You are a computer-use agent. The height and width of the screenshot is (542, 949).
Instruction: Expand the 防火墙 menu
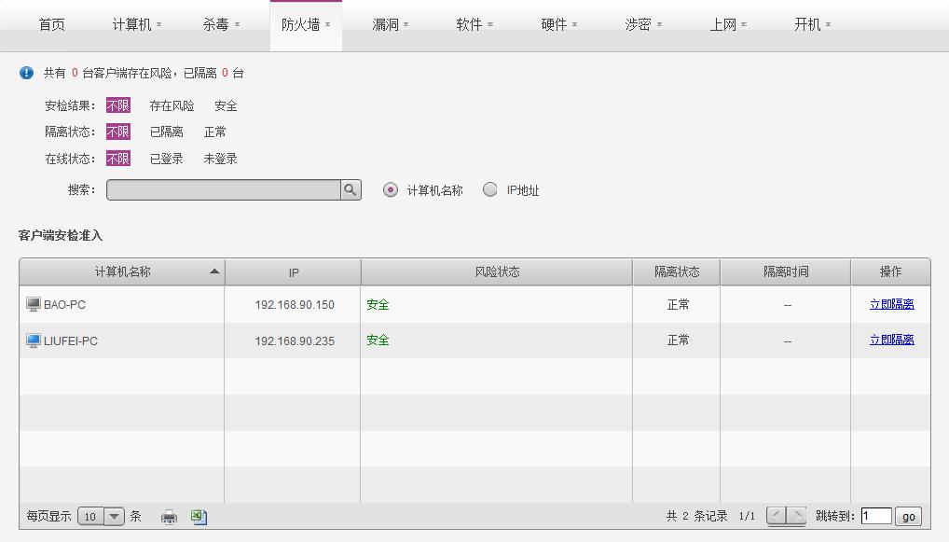306,25
